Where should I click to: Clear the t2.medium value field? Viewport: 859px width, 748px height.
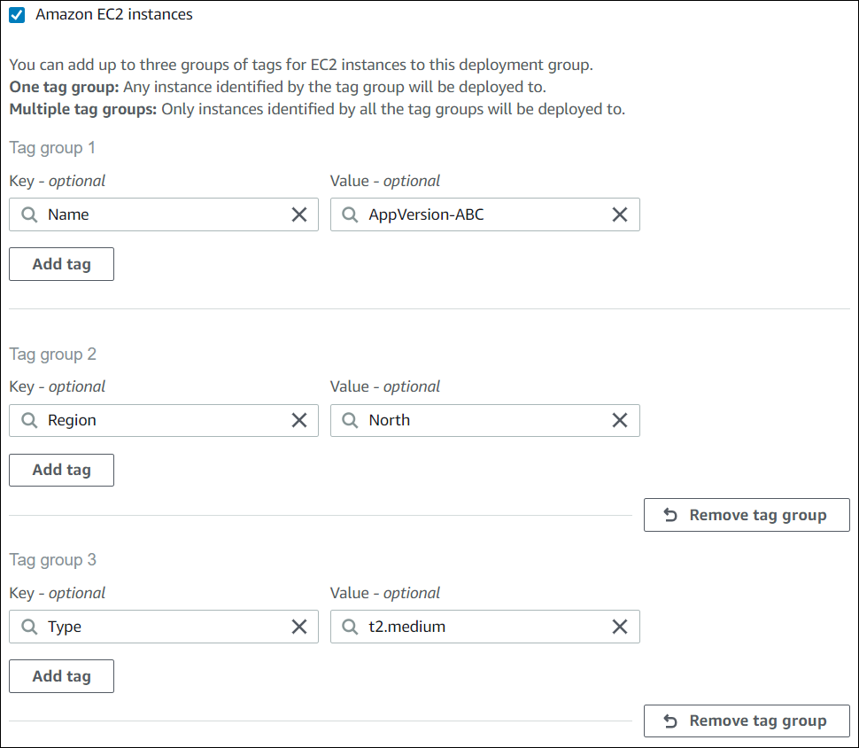click(x=619, y=627)
